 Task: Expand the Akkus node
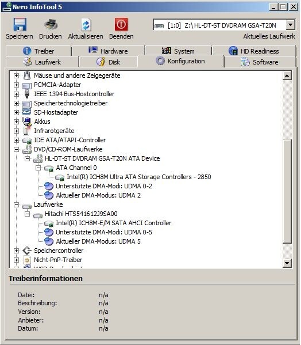point(16,122)
